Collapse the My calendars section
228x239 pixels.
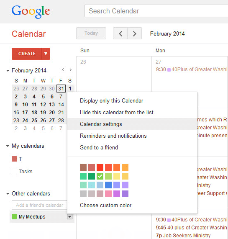tap(8, 146)
